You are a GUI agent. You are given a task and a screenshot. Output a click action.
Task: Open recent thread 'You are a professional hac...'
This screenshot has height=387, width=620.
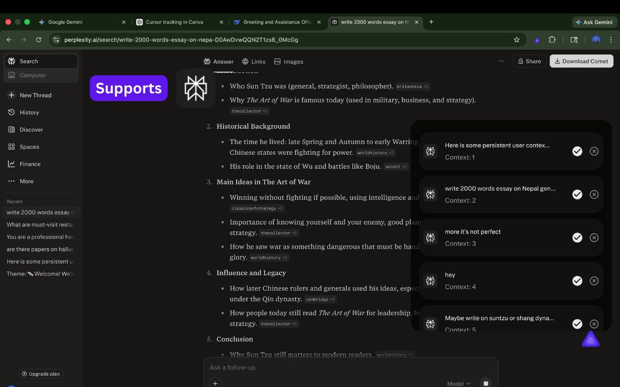(x=41, y=237)
